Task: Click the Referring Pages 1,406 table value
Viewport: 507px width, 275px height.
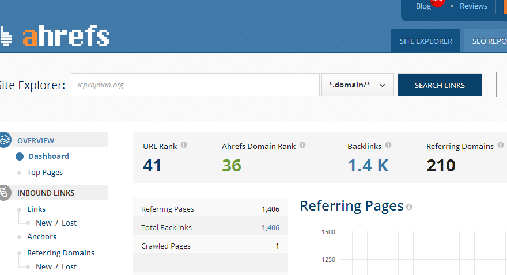Action: [270, 209]
